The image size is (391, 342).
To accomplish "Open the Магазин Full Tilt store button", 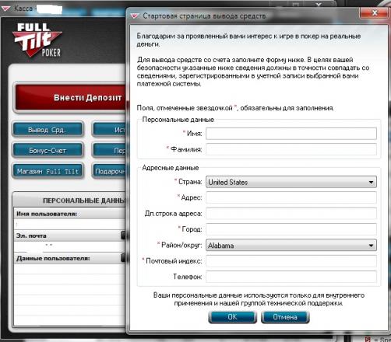I will click(x=48, y=171).
